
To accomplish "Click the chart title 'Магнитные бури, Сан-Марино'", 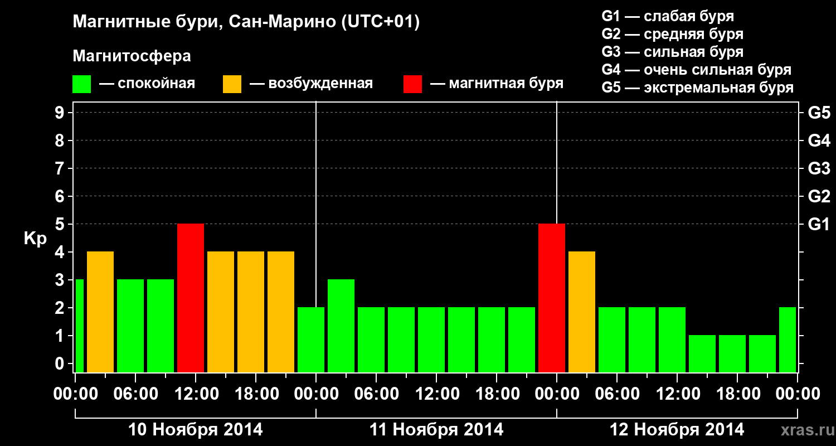I will (246, 22).
